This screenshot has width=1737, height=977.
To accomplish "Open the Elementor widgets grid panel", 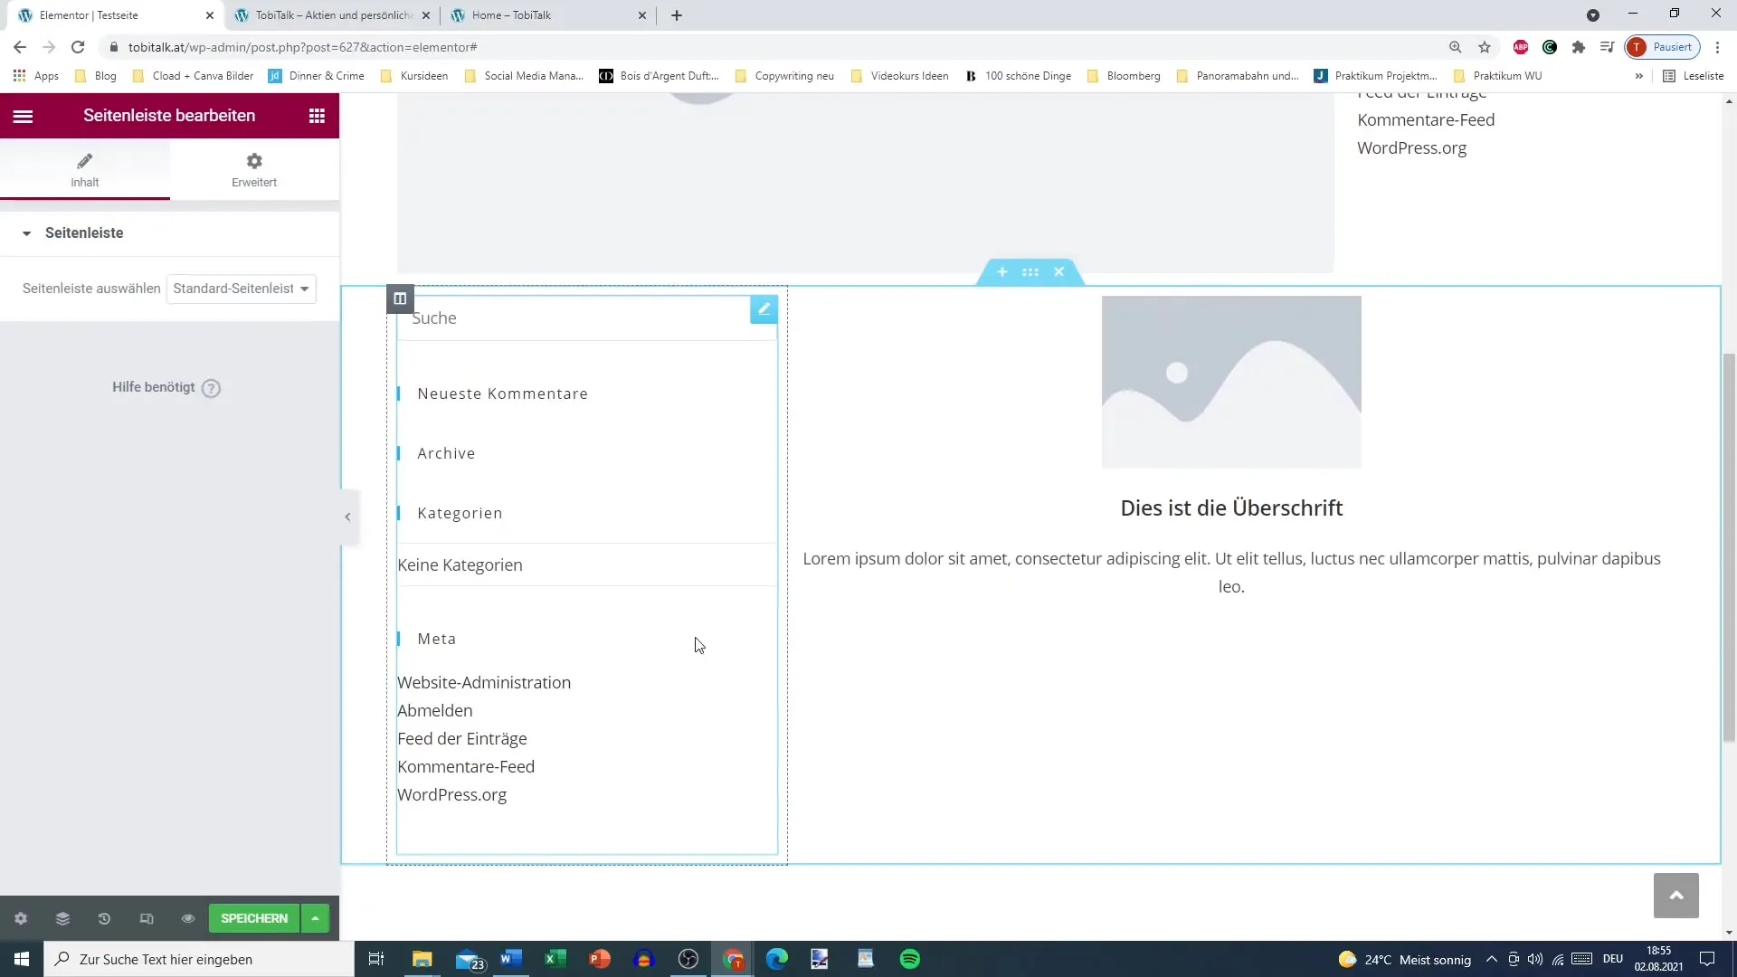I will pos(317,116).
